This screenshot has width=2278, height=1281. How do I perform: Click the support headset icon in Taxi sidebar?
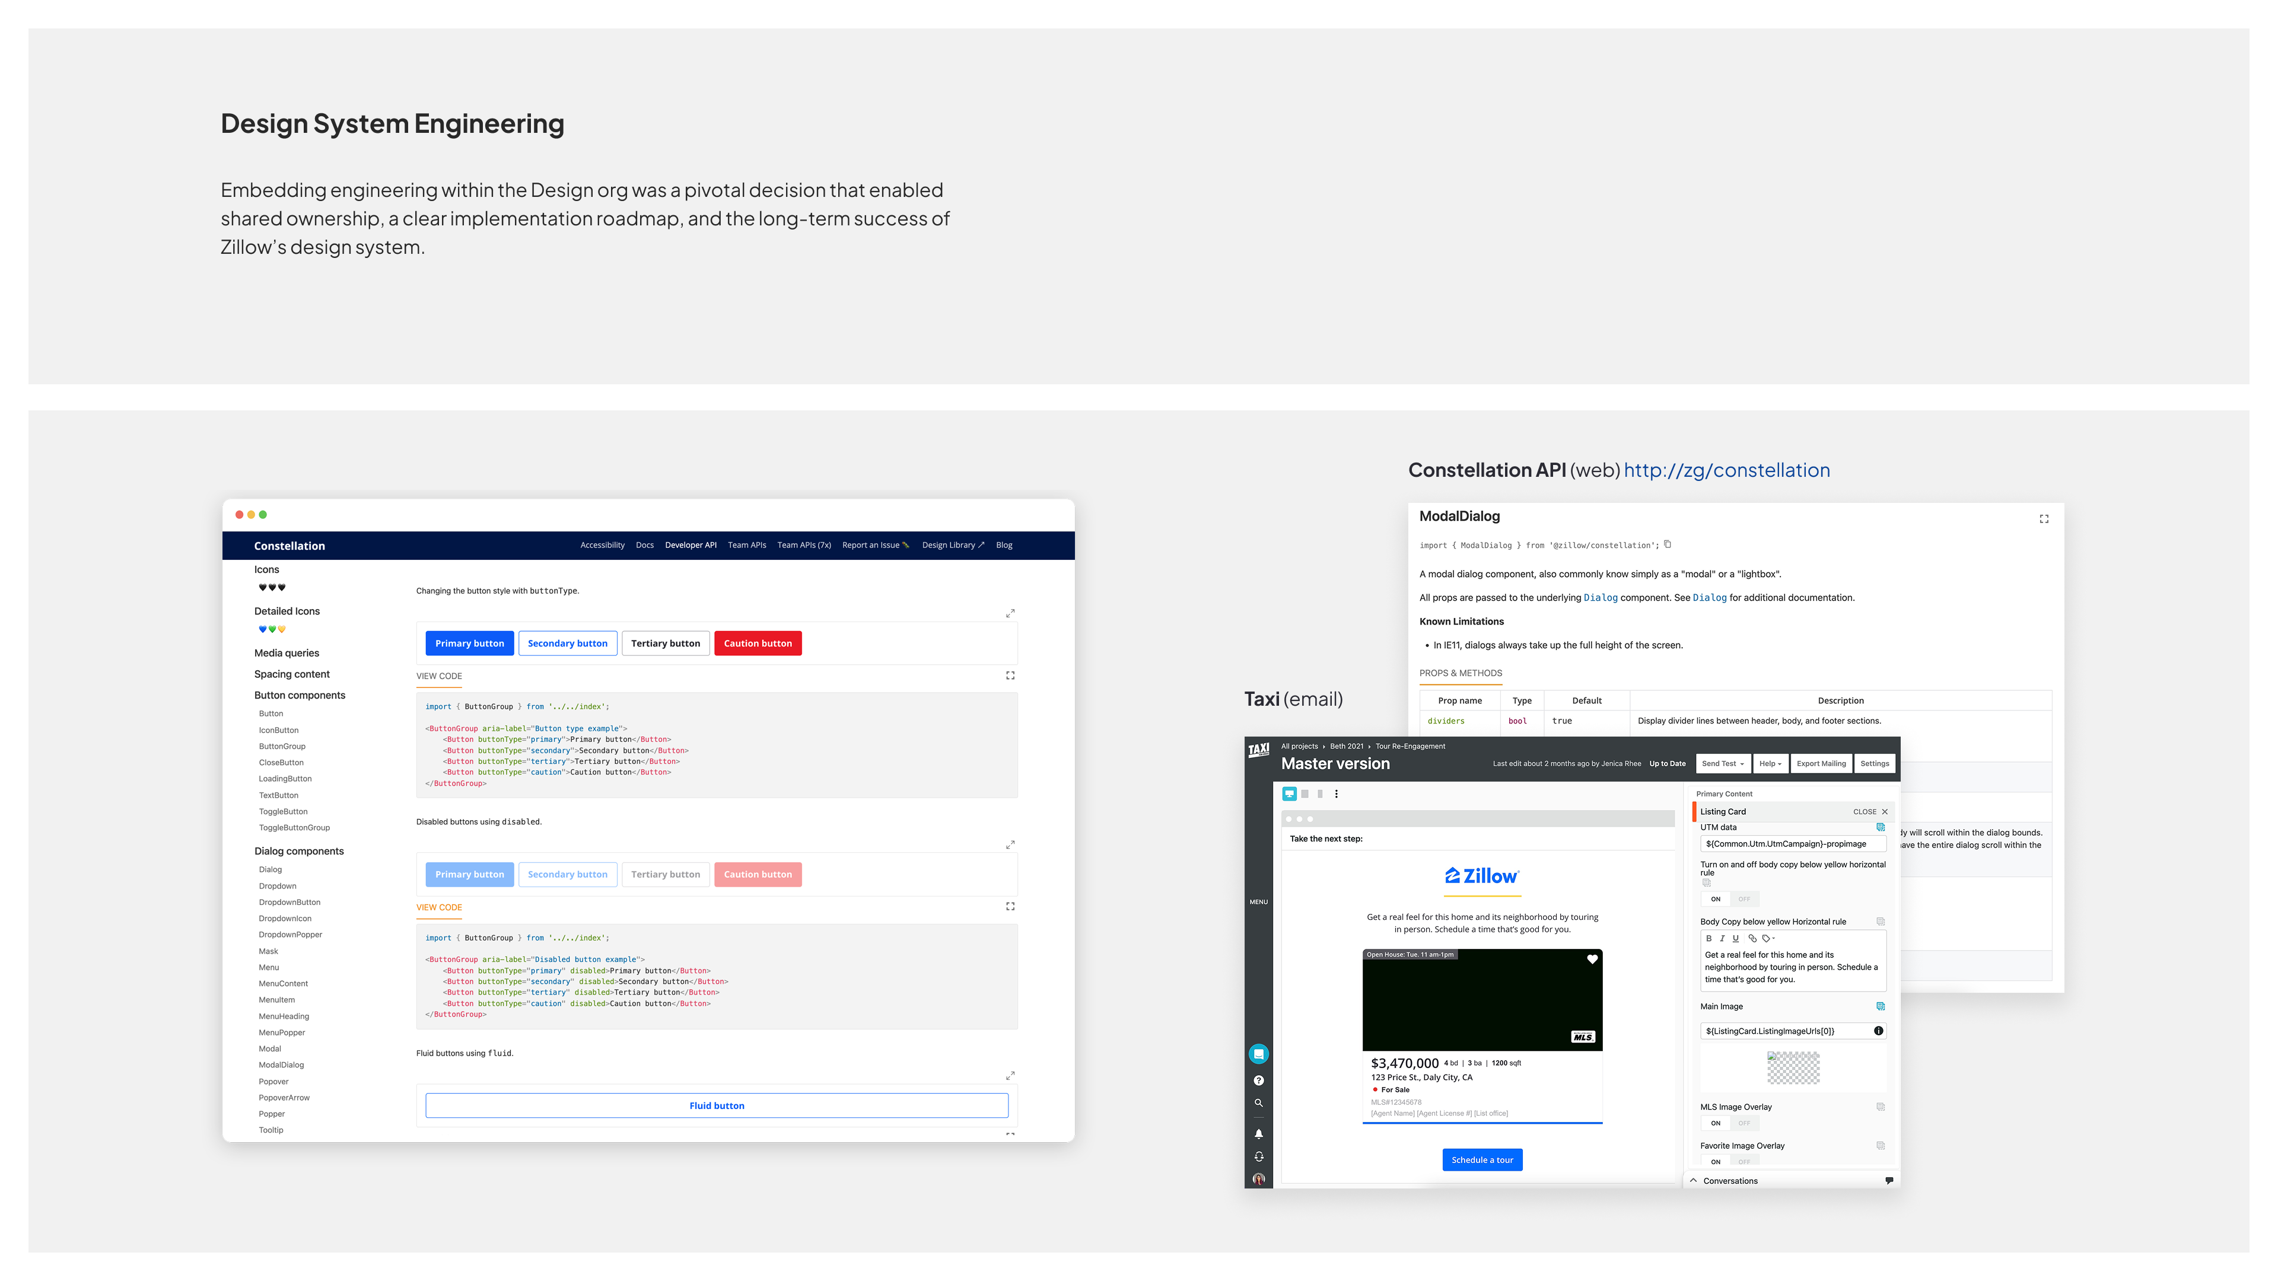(1258, 1156)
